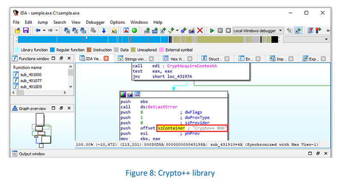This screenshot has width=342, height=184.
Task: Jump back with the blue left arrow
Action: coord(38,30)
